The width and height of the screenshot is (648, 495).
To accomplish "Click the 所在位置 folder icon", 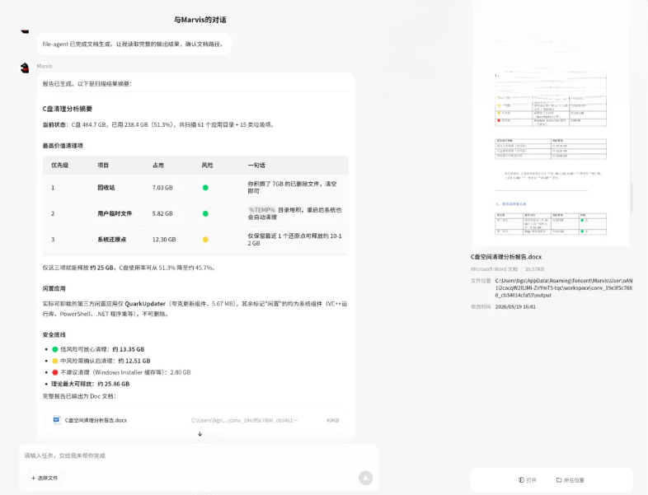I will pos(559,479).
